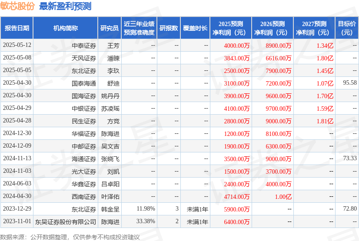Screen dimensions: 359x241
Task: Click the date 2024-12-30
Action: pos(17,133)
